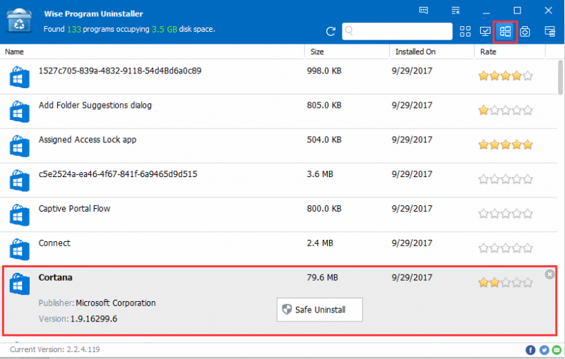The height and width of the screenshot is (359, 565).
Task: Click the vertical scrollbar thumb of program list
Action: (560, 78)
